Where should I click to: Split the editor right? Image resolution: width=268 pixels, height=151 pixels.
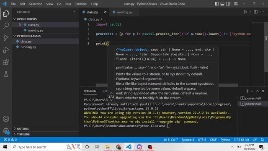pos(256,12)
